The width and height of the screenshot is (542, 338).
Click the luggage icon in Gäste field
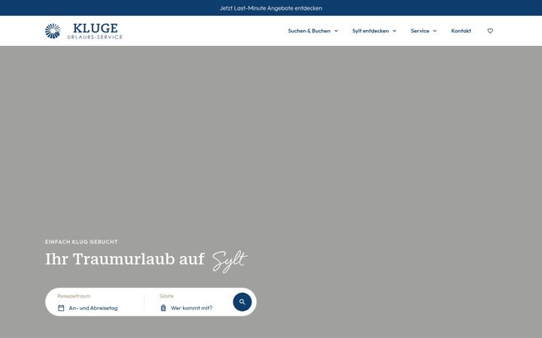[163, 308]
